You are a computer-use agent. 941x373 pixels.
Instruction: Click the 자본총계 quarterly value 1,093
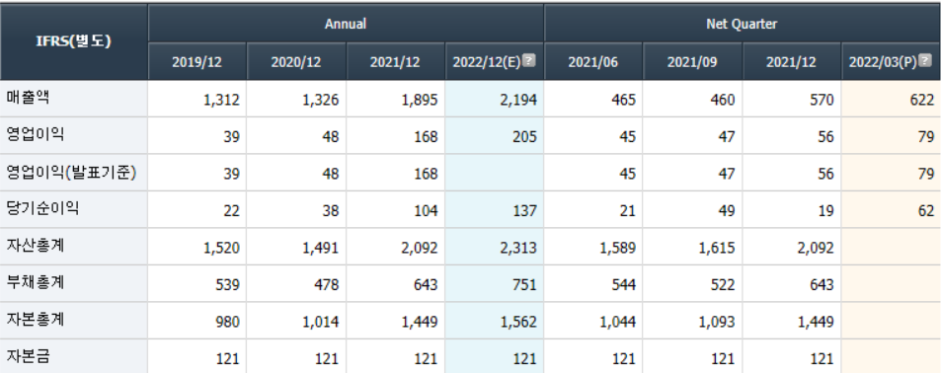pyautogui.click(x=717, y=322)
